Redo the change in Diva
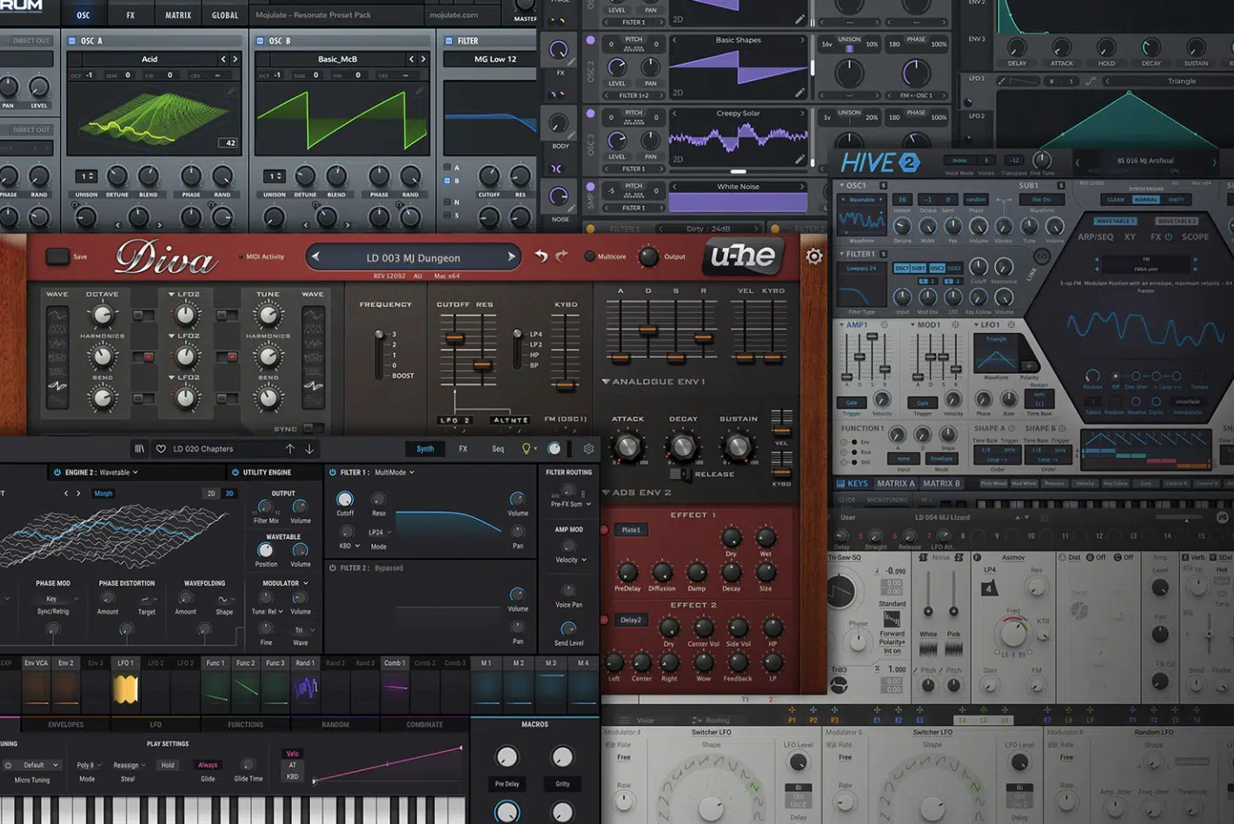The height and width of the screenshot is (824, 1234). point(561,256)
